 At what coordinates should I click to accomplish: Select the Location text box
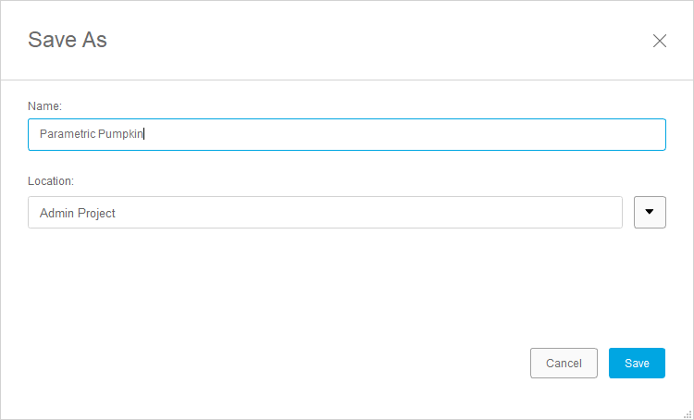325,213
